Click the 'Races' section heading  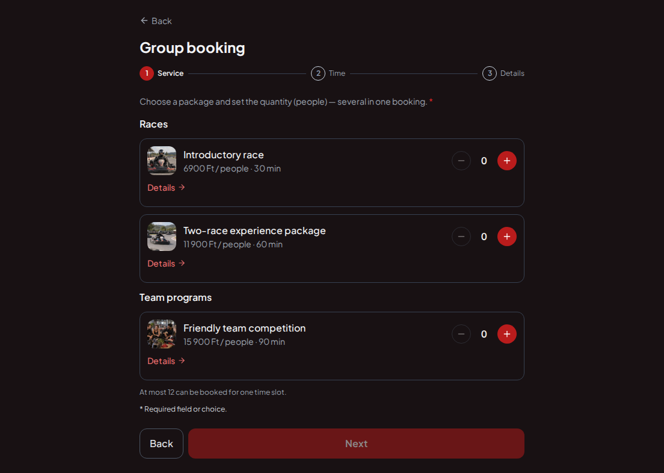(x=154, y=124)
